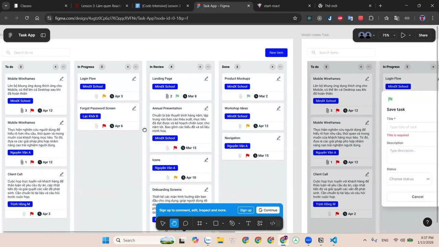The image size is (439, 247).
Task: Open the AdBlock Plus extension
Action: pos(340,18)
